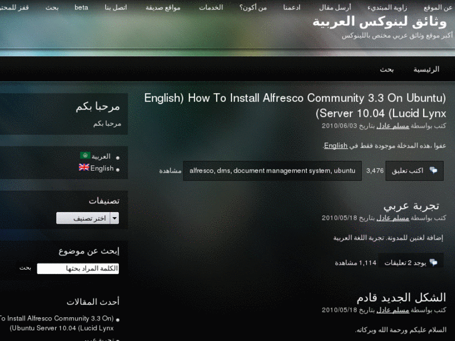Click the بحث button next to the search field
The width and height of the screenshot is (455, 341).
[x=25, y=268]
